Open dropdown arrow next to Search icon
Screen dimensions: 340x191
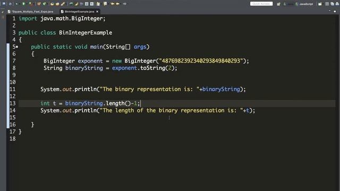coord(66,4)
